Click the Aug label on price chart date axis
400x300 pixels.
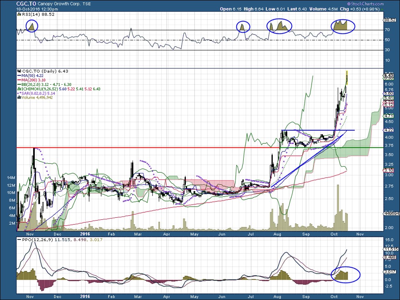click(x=277, y=234)
